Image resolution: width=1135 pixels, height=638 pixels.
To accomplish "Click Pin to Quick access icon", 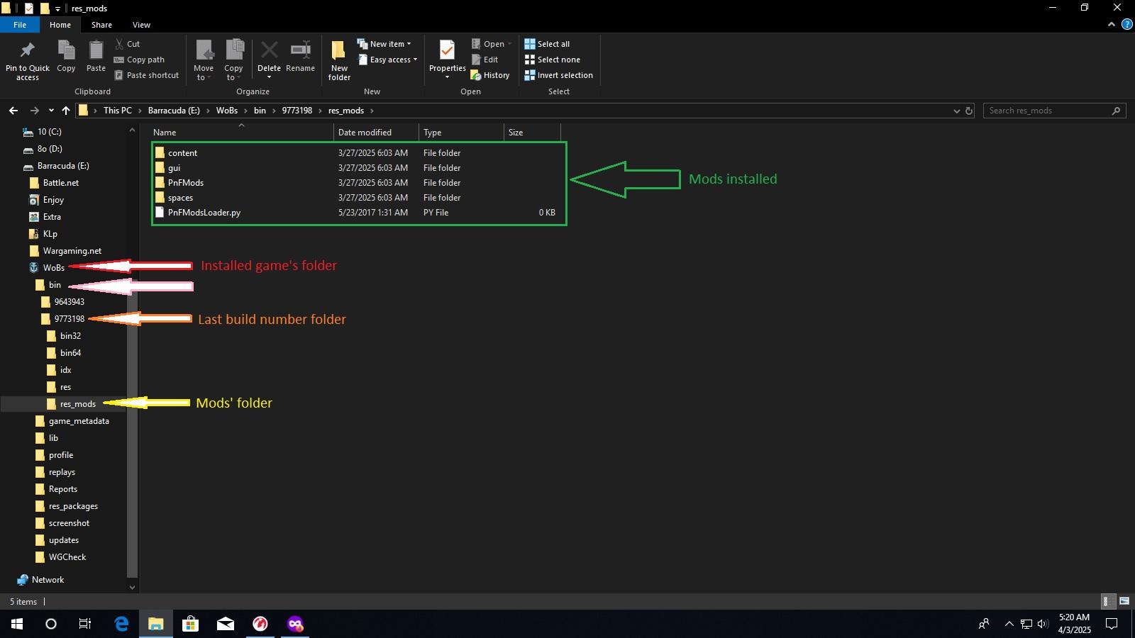I will tap(28, 51).
